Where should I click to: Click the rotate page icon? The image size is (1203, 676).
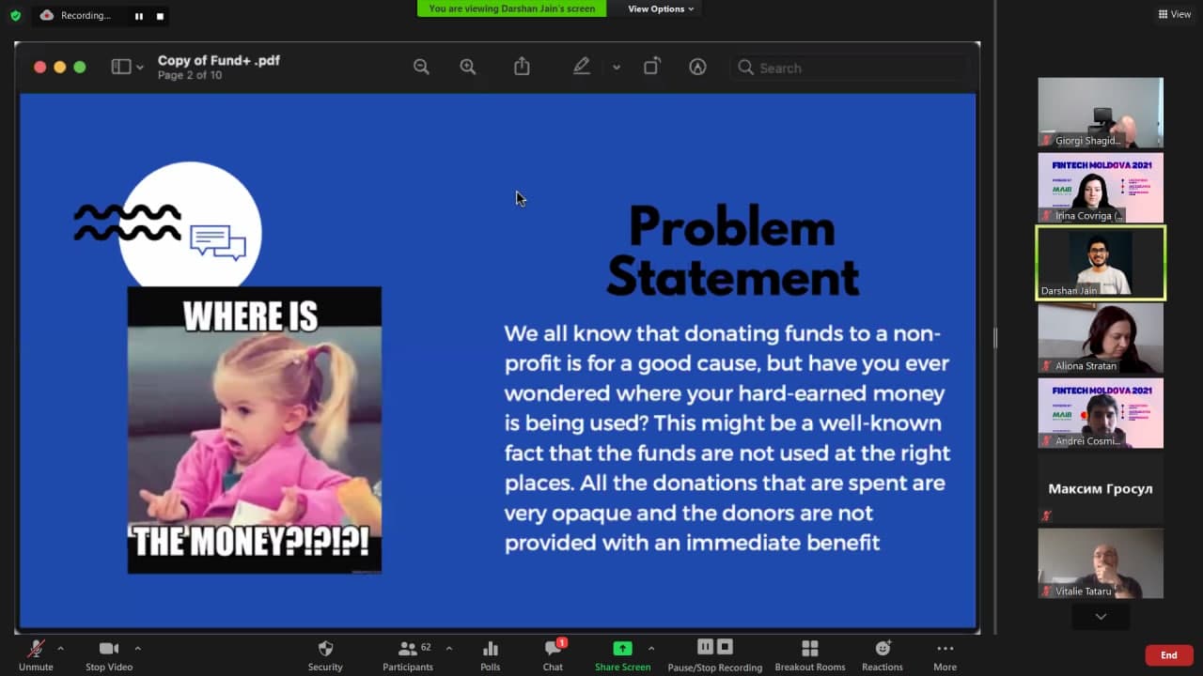click(651, 67)
